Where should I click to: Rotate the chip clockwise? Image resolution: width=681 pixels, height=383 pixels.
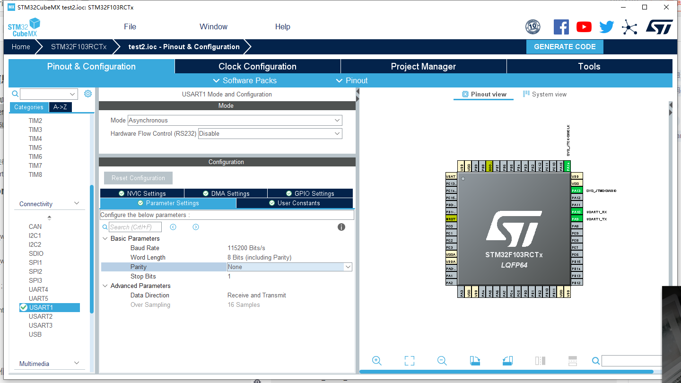pyautogui.click(x=475, y=361)
